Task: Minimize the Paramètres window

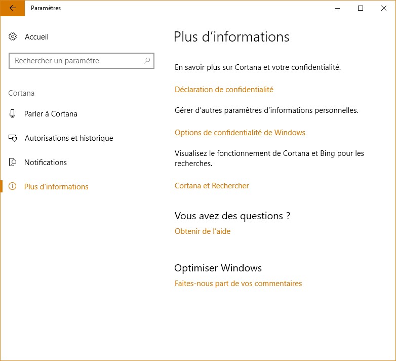Action: click(x=337, y=8)
